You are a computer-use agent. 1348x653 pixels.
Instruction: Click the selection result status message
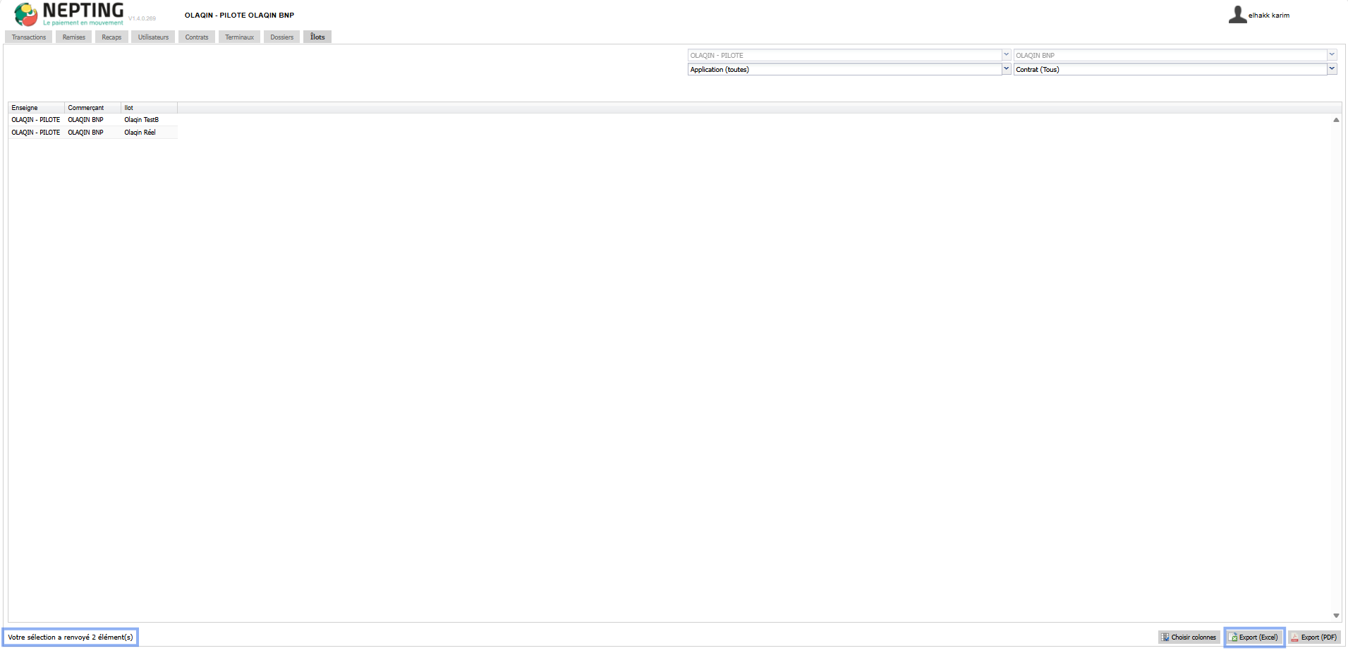tap(71, 637)
